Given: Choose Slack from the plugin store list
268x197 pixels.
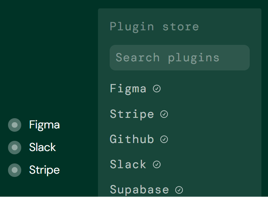Looking at the screenshot, I should [x=128, y=165].
